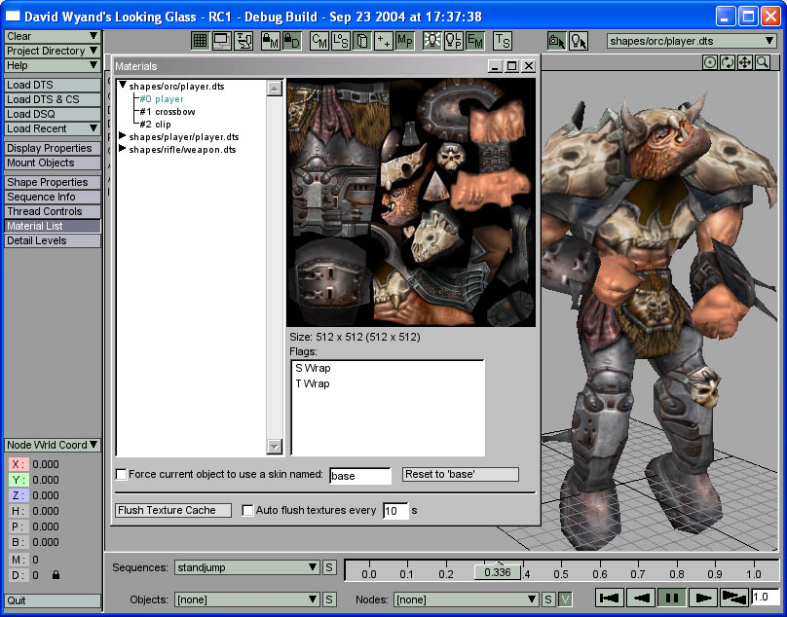Select the rotate view tool icon
This screenshot has width=787, height=617.
coord(728,62)
